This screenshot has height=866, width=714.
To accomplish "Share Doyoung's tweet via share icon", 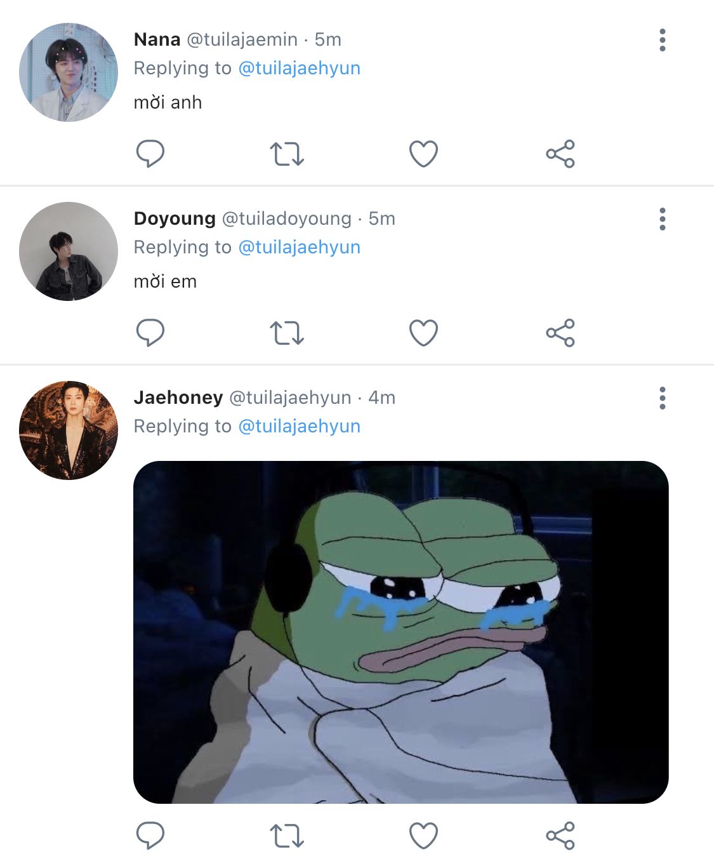I will (560, 333).
